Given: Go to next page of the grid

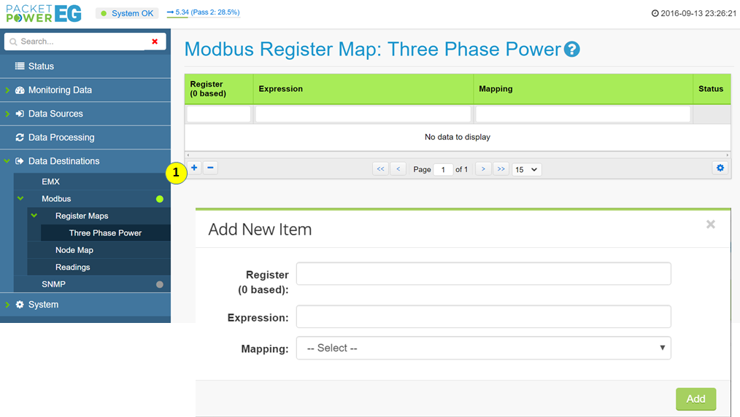Looking at the screenshot, I should (x=482, y=169).
